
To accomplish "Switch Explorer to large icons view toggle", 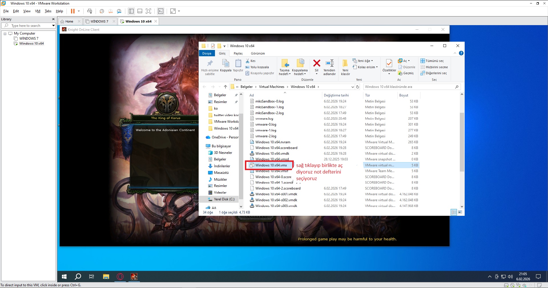I will (460, 212).
